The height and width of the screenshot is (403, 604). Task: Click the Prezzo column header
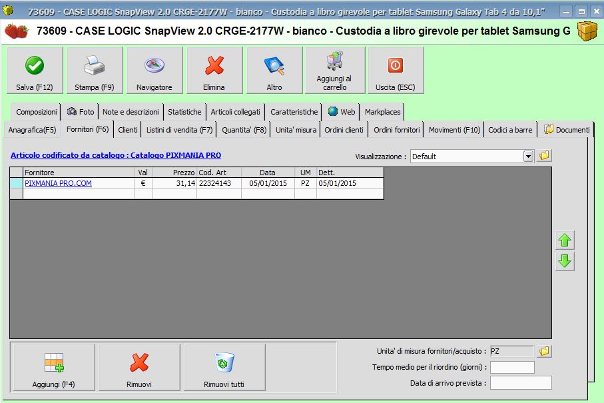pos(174,173)
